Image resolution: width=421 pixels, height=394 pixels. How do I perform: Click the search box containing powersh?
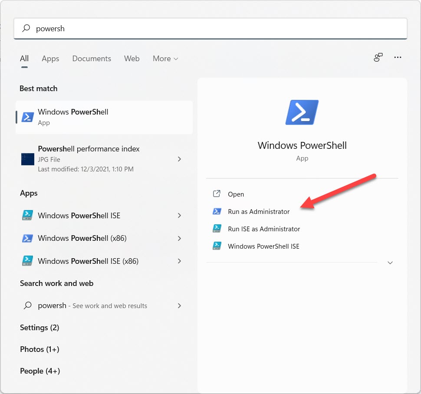(210, 29)
